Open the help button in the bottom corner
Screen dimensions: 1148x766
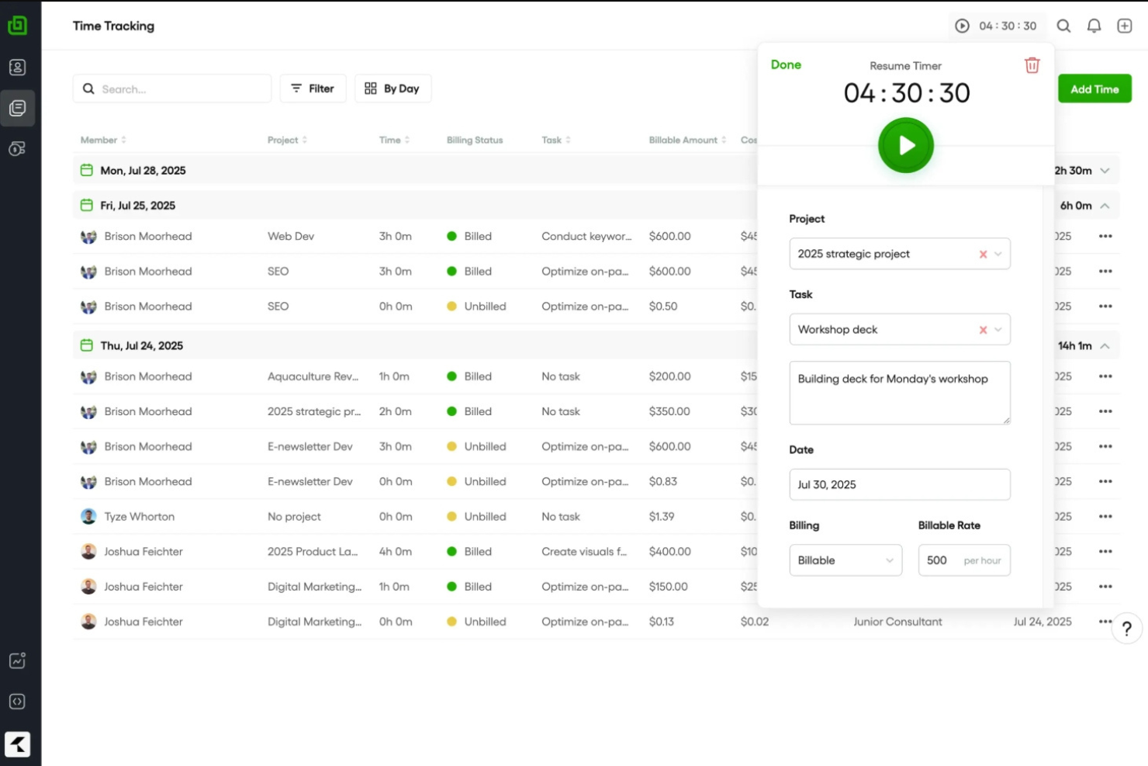pos(1126,628)
